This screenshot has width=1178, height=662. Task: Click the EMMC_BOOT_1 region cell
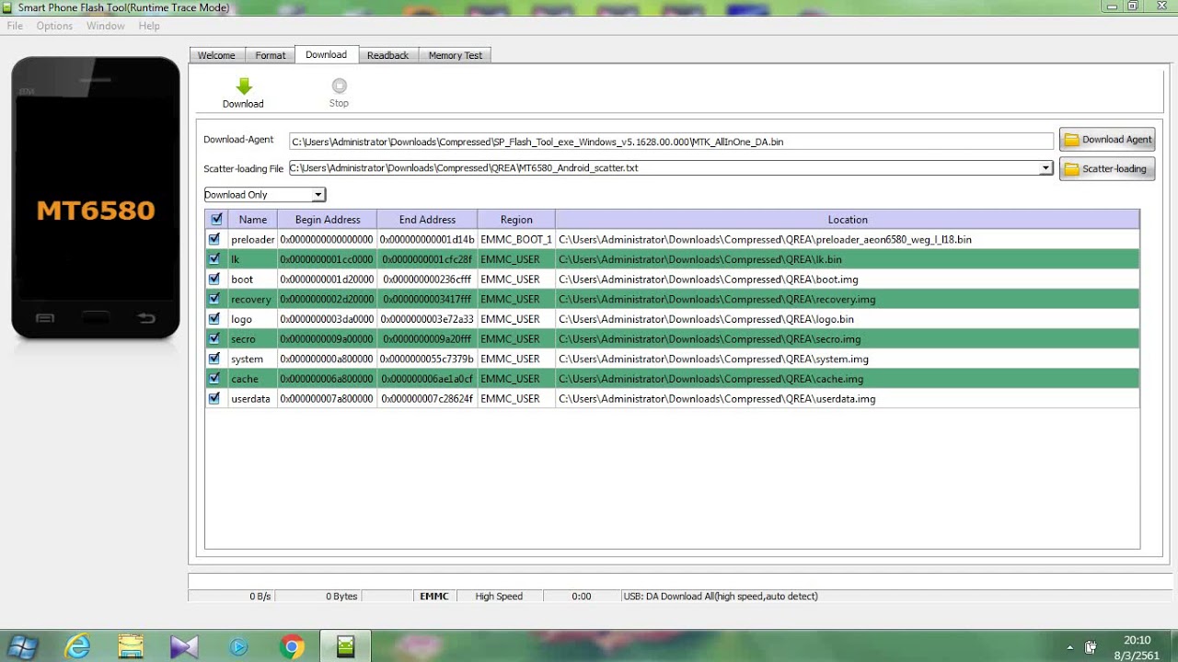[x=516, y=239]
